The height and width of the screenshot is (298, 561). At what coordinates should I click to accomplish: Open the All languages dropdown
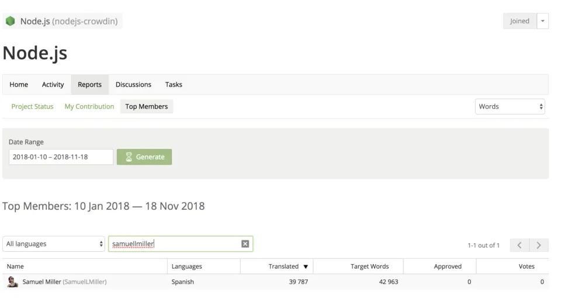tap(54, 244)
